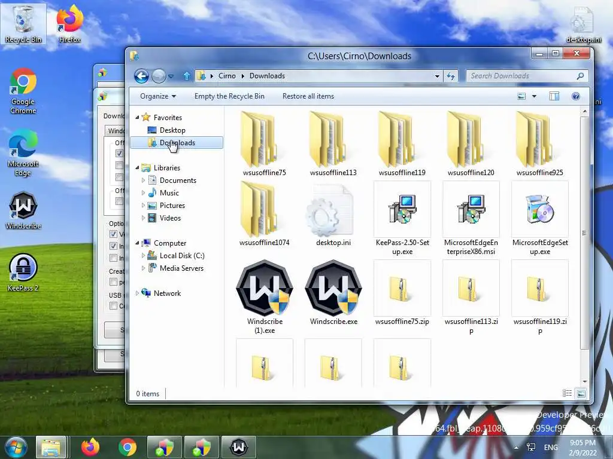Click the Back navigation arrow
613x459 pixels.
pyautogui.click(x=141, y=76)
